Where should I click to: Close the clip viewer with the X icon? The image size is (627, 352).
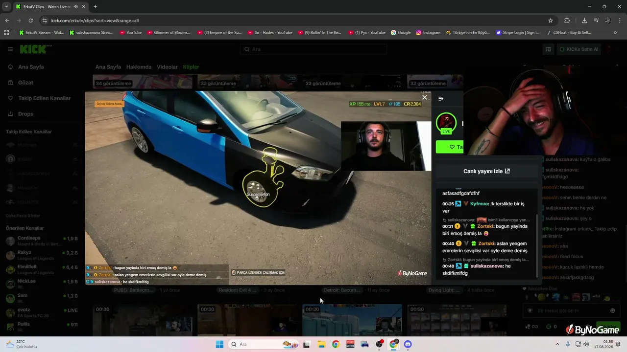tap(425, 97)
